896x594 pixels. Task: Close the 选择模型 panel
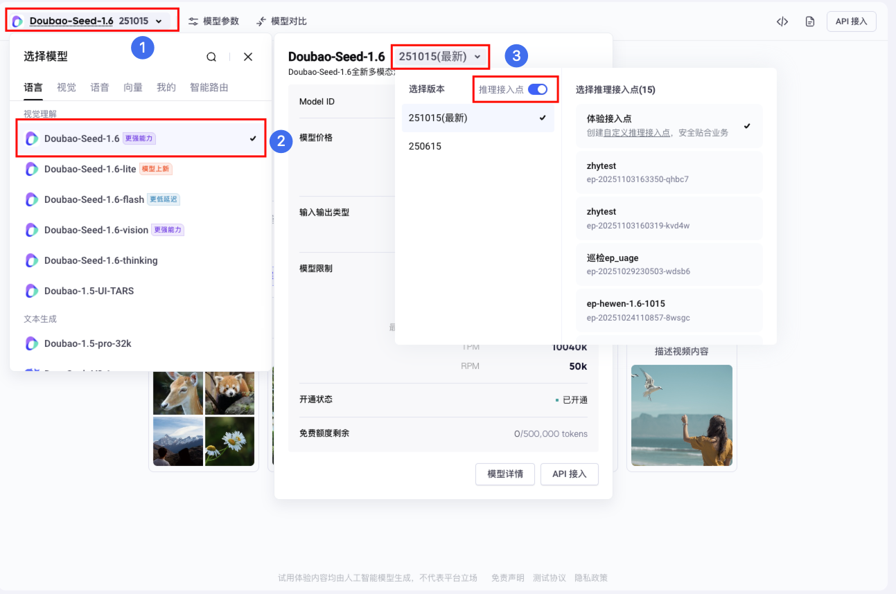point(248,57)
